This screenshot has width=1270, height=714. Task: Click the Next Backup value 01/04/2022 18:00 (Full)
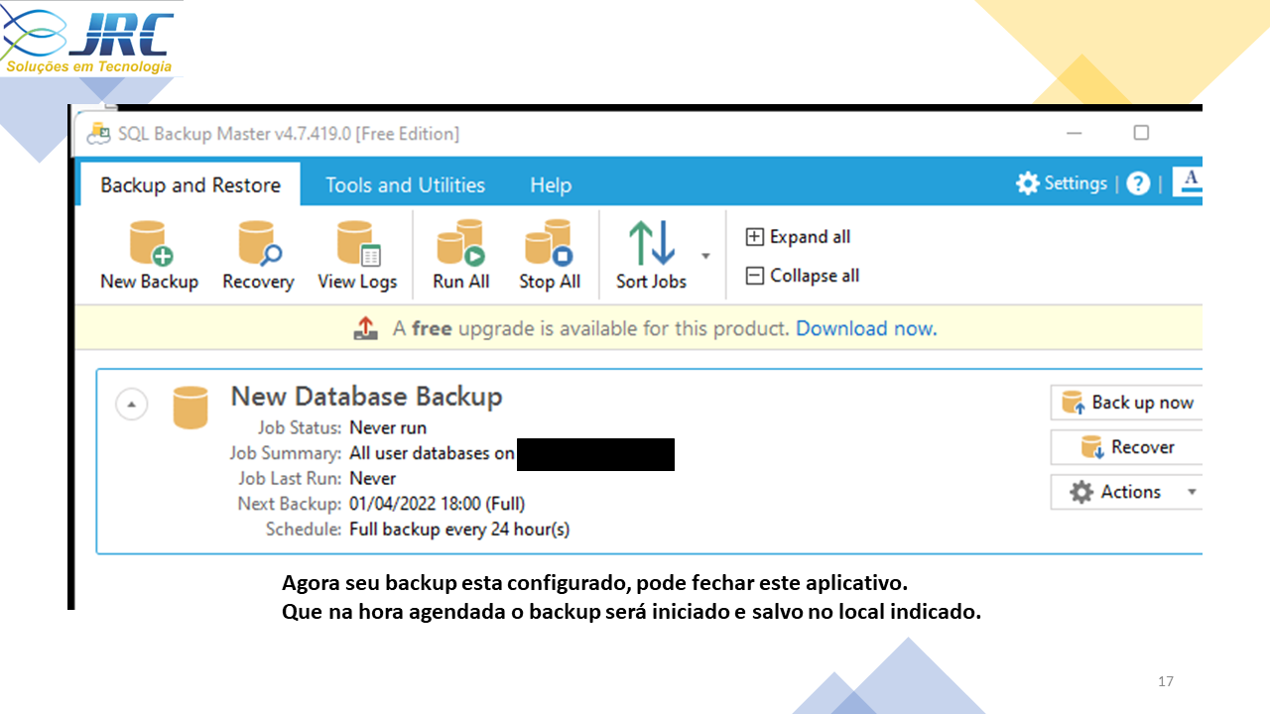coord(438,504)
